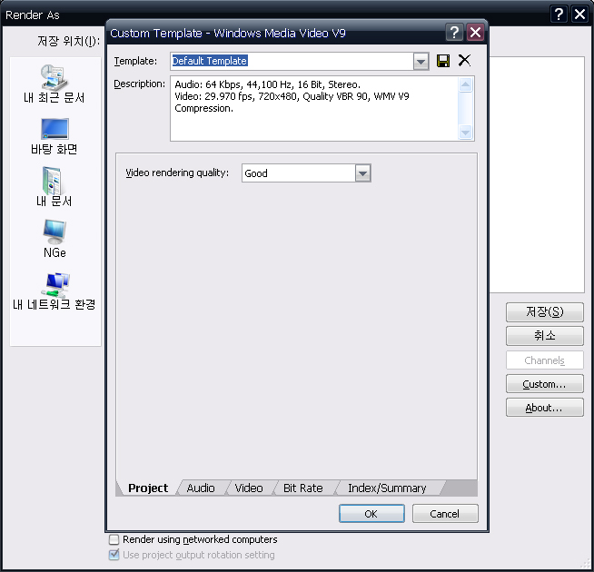Viewport: 594px width, 572px height.
Task: Click the Custom... button
Action: click(x=544, y=384)
